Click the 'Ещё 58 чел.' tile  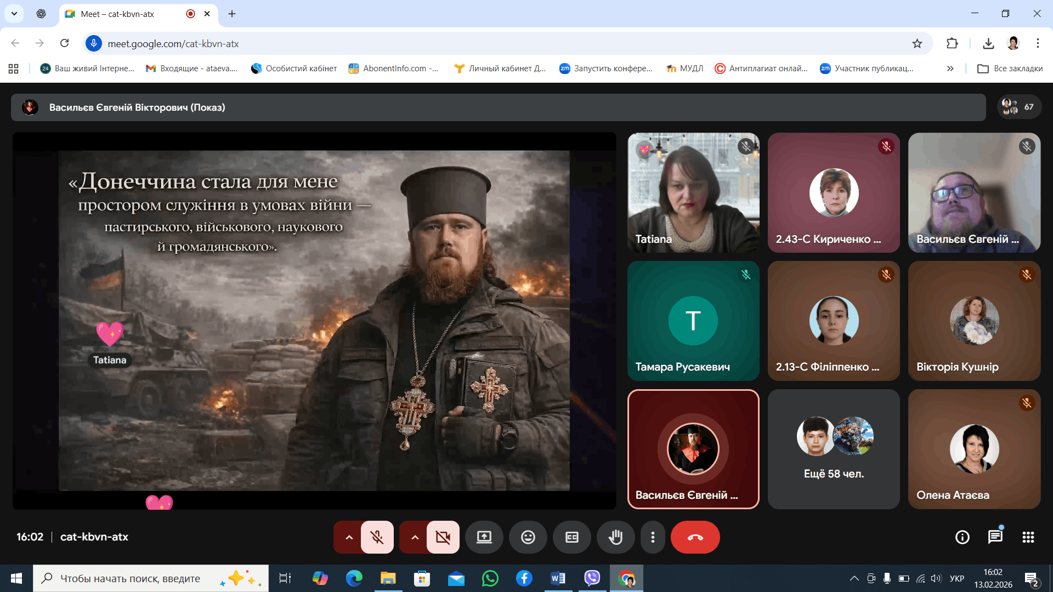[833, 449]
